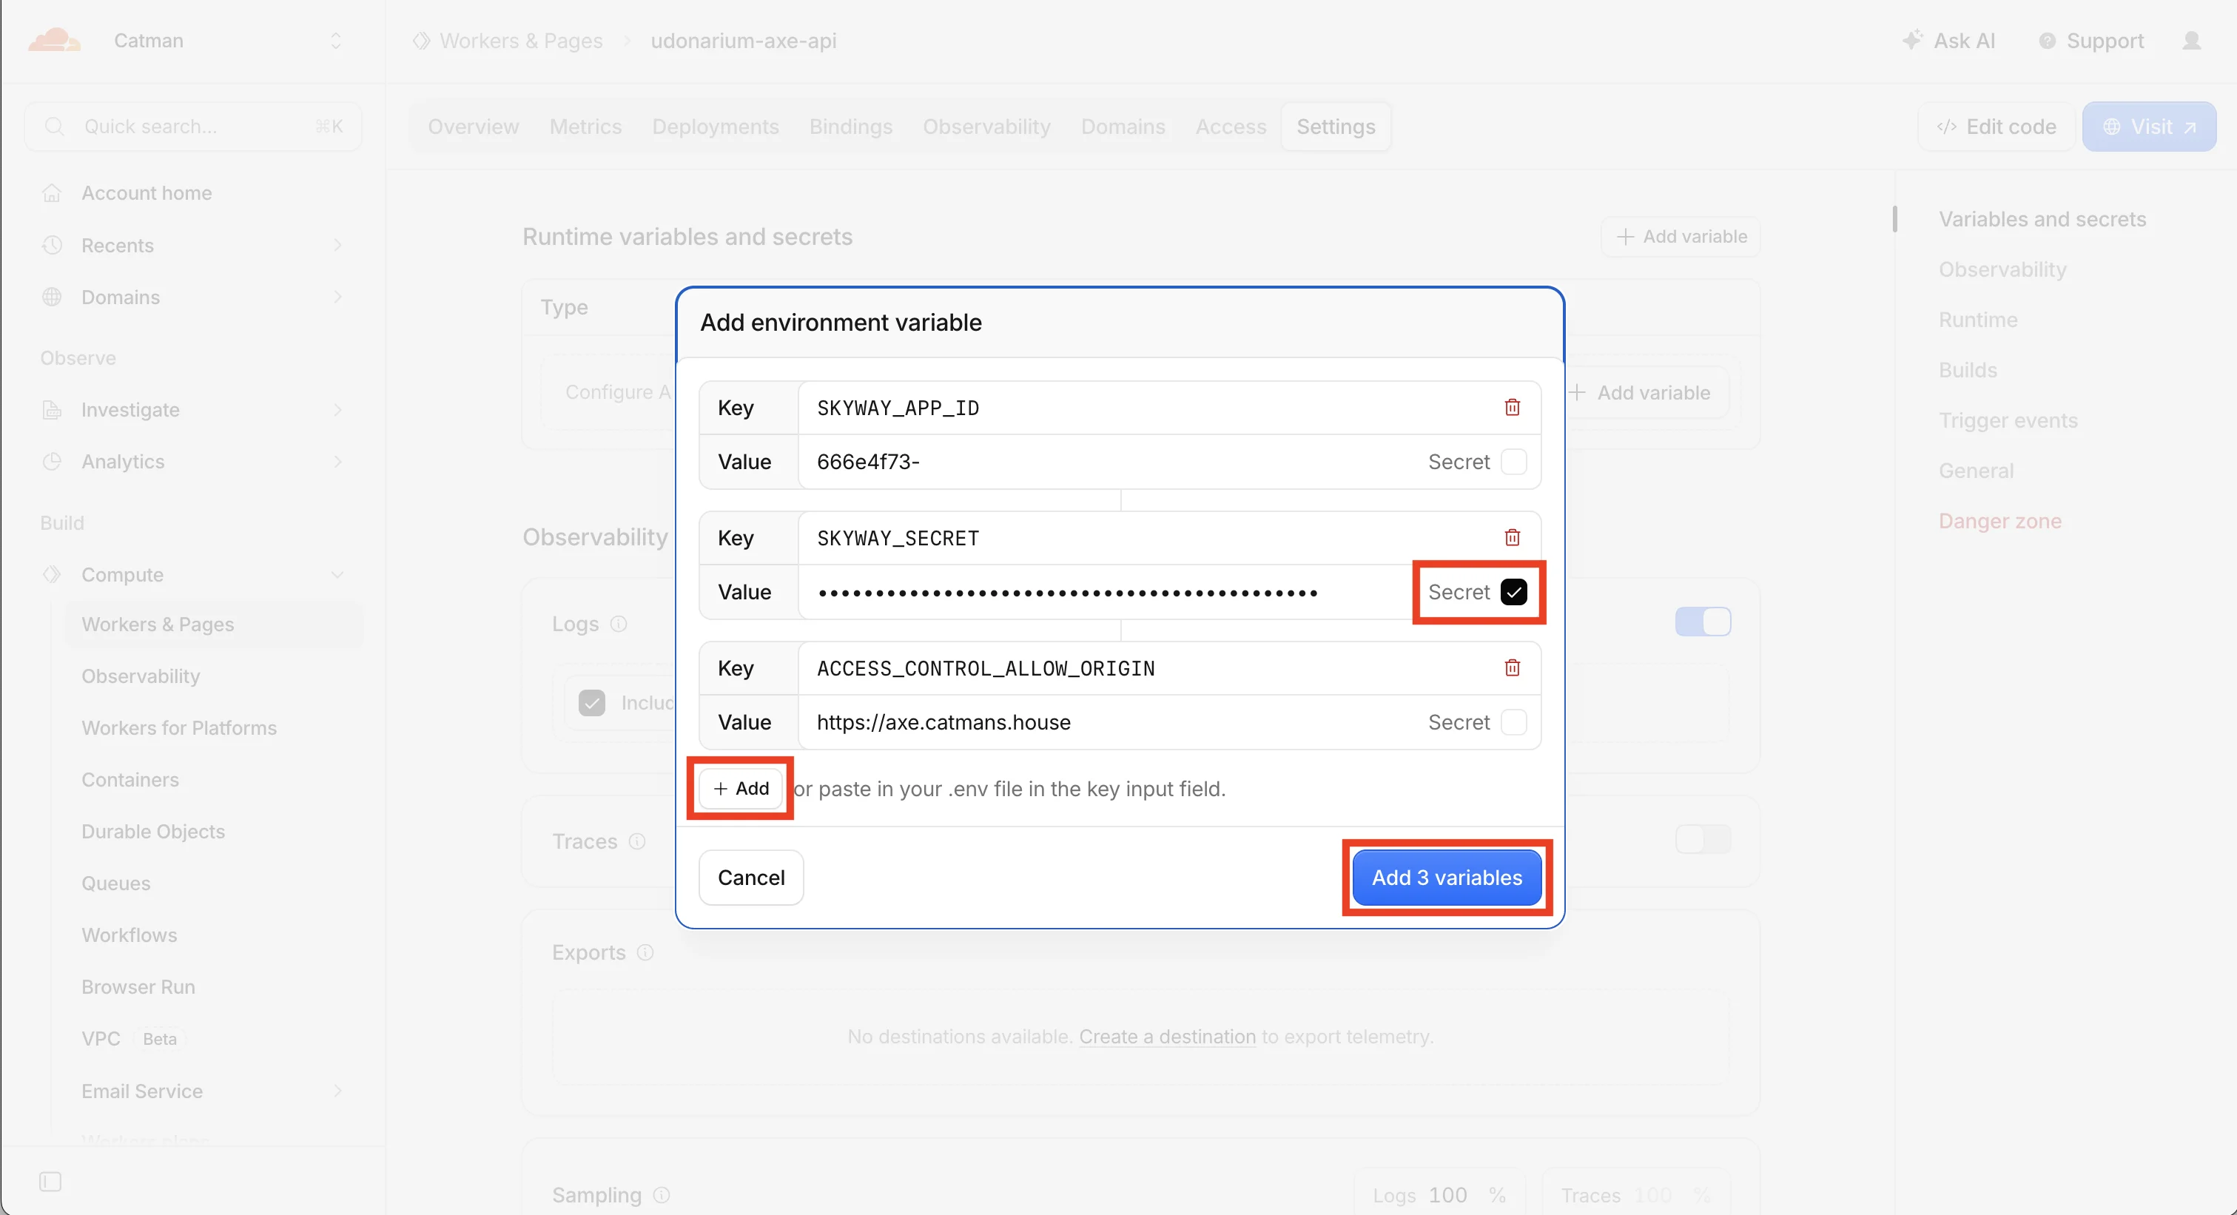Expand the Analytics submenu chevron
2237x1215 pixels.
pyautogui.click(x=338, y=461)
